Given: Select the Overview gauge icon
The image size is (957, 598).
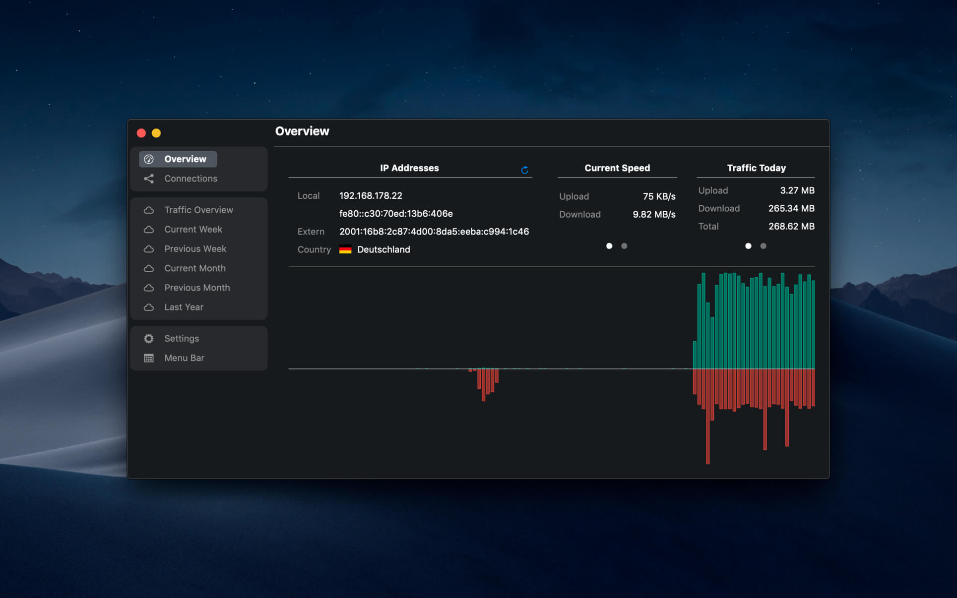Looking at the screenshot, I should pyautogui.click(x=149, y=159).
